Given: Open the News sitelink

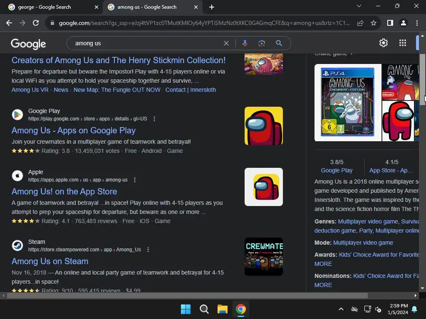Looking at the screenshot, I should click(x=61, y=90).
